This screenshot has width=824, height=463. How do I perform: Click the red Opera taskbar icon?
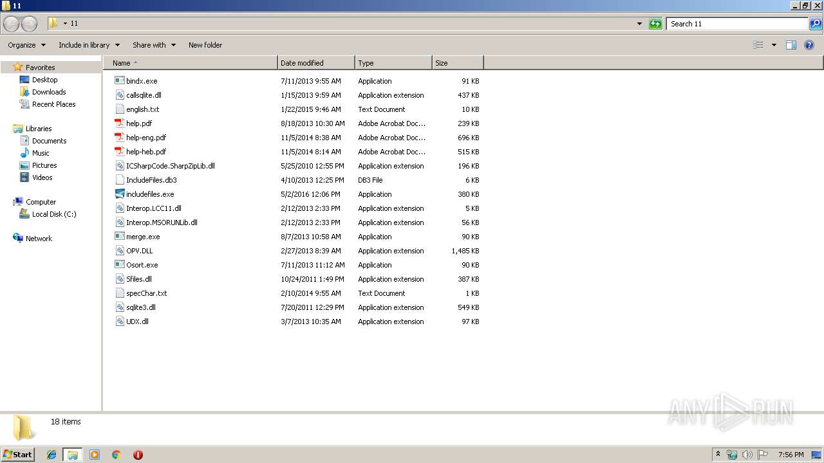[x=138, y=455]
